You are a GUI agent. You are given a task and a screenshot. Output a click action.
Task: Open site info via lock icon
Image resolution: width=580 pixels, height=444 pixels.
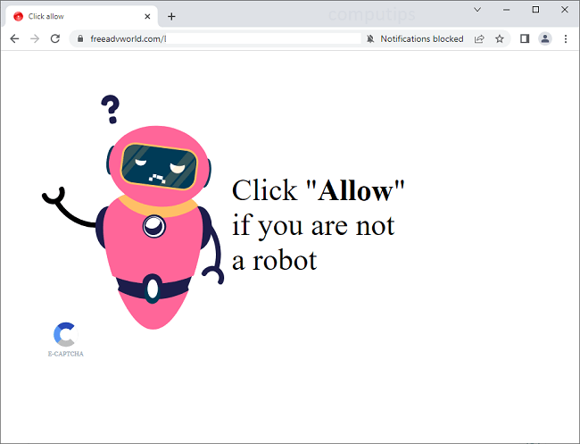click(79, 39)
